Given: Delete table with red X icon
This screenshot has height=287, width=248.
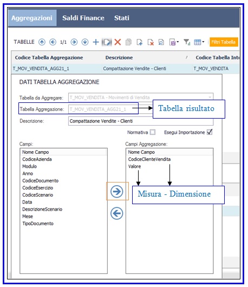Looking at the screenshot, I should [x=118, y=42].
